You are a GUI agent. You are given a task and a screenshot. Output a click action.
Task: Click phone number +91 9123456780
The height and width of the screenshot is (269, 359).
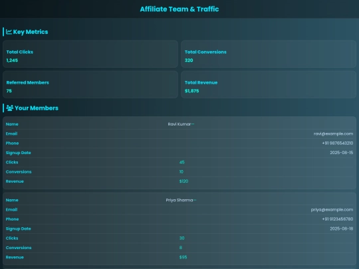click(338, 219)
